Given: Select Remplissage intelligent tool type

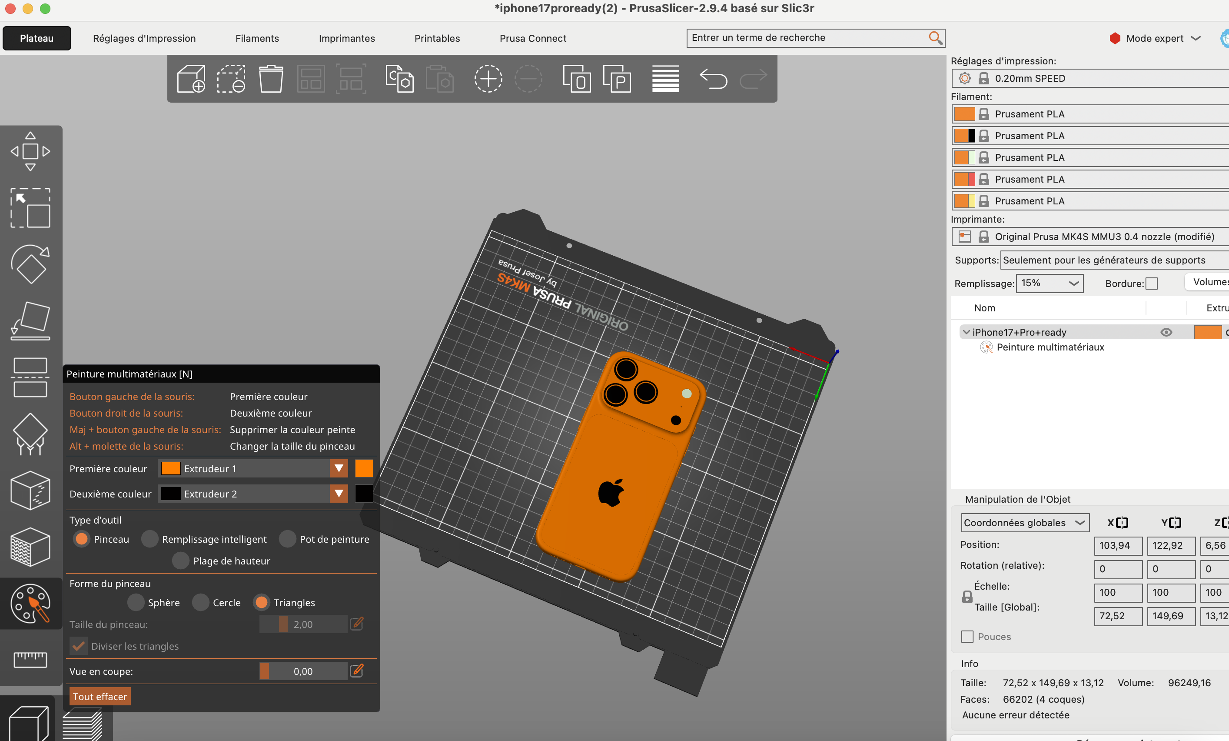Looking at the screenshot, I should click(x=149, y=539).
